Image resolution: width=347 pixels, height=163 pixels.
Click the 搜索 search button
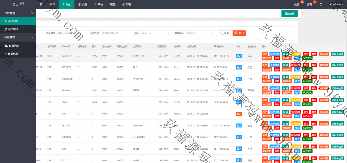224,33
